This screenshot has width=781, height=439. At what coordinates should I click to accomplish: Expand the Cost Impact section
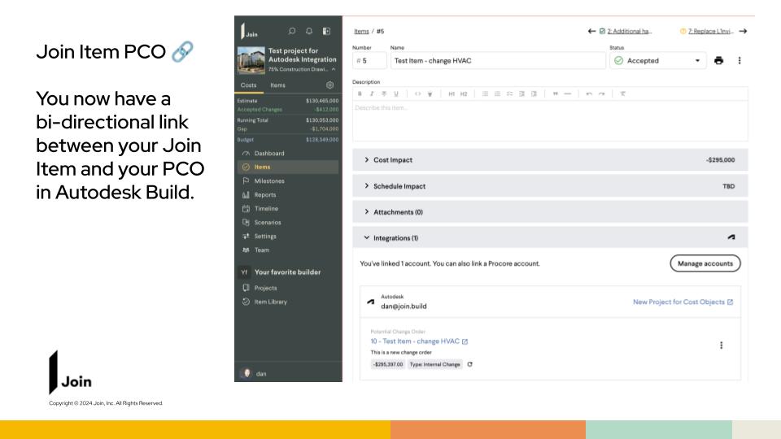coord(550,160)
